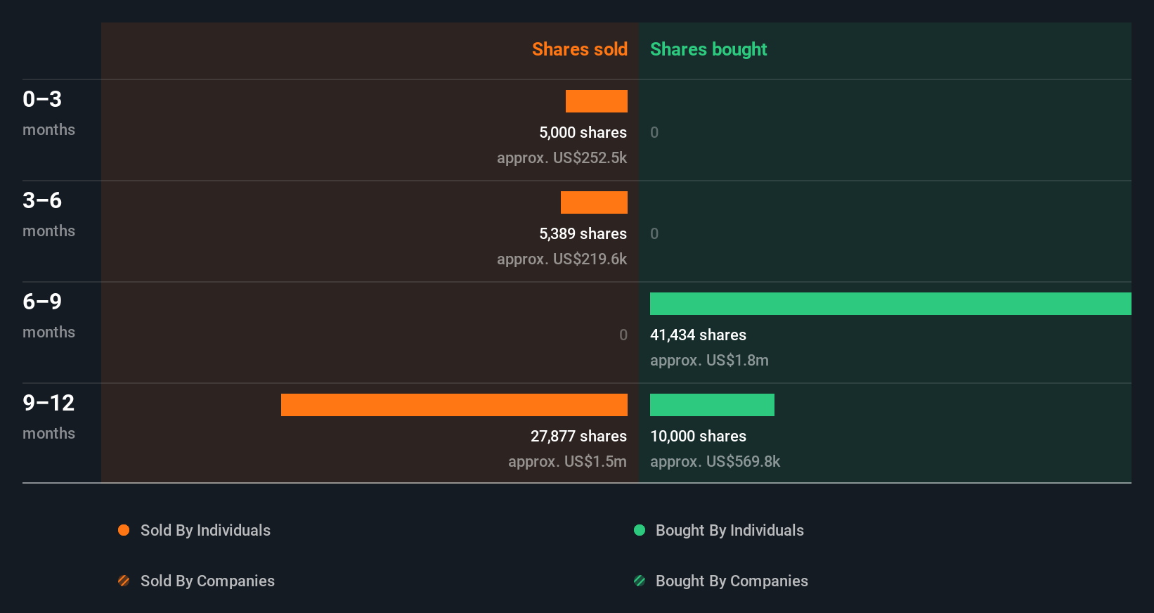Click the striped Sold By Companies legend icon
The height and width of the screenshot is (613, 1154).
124,581
